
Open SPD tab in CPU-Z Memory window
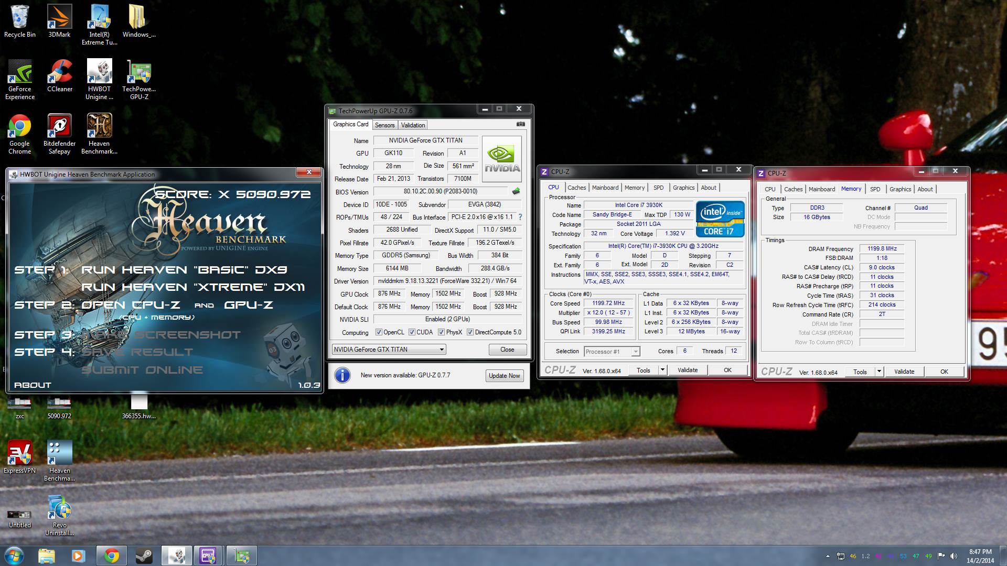(875, 189)
